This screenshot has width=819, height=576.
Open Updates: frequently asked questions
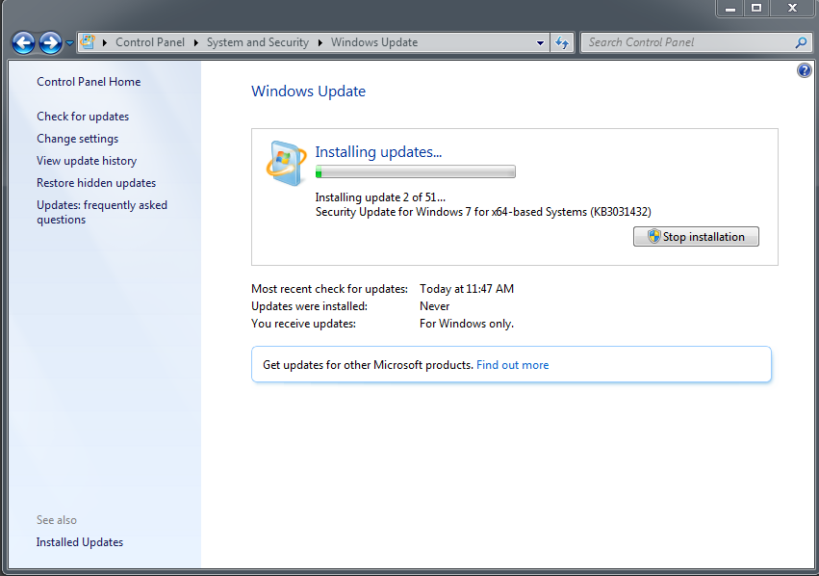tap(102, 212)
